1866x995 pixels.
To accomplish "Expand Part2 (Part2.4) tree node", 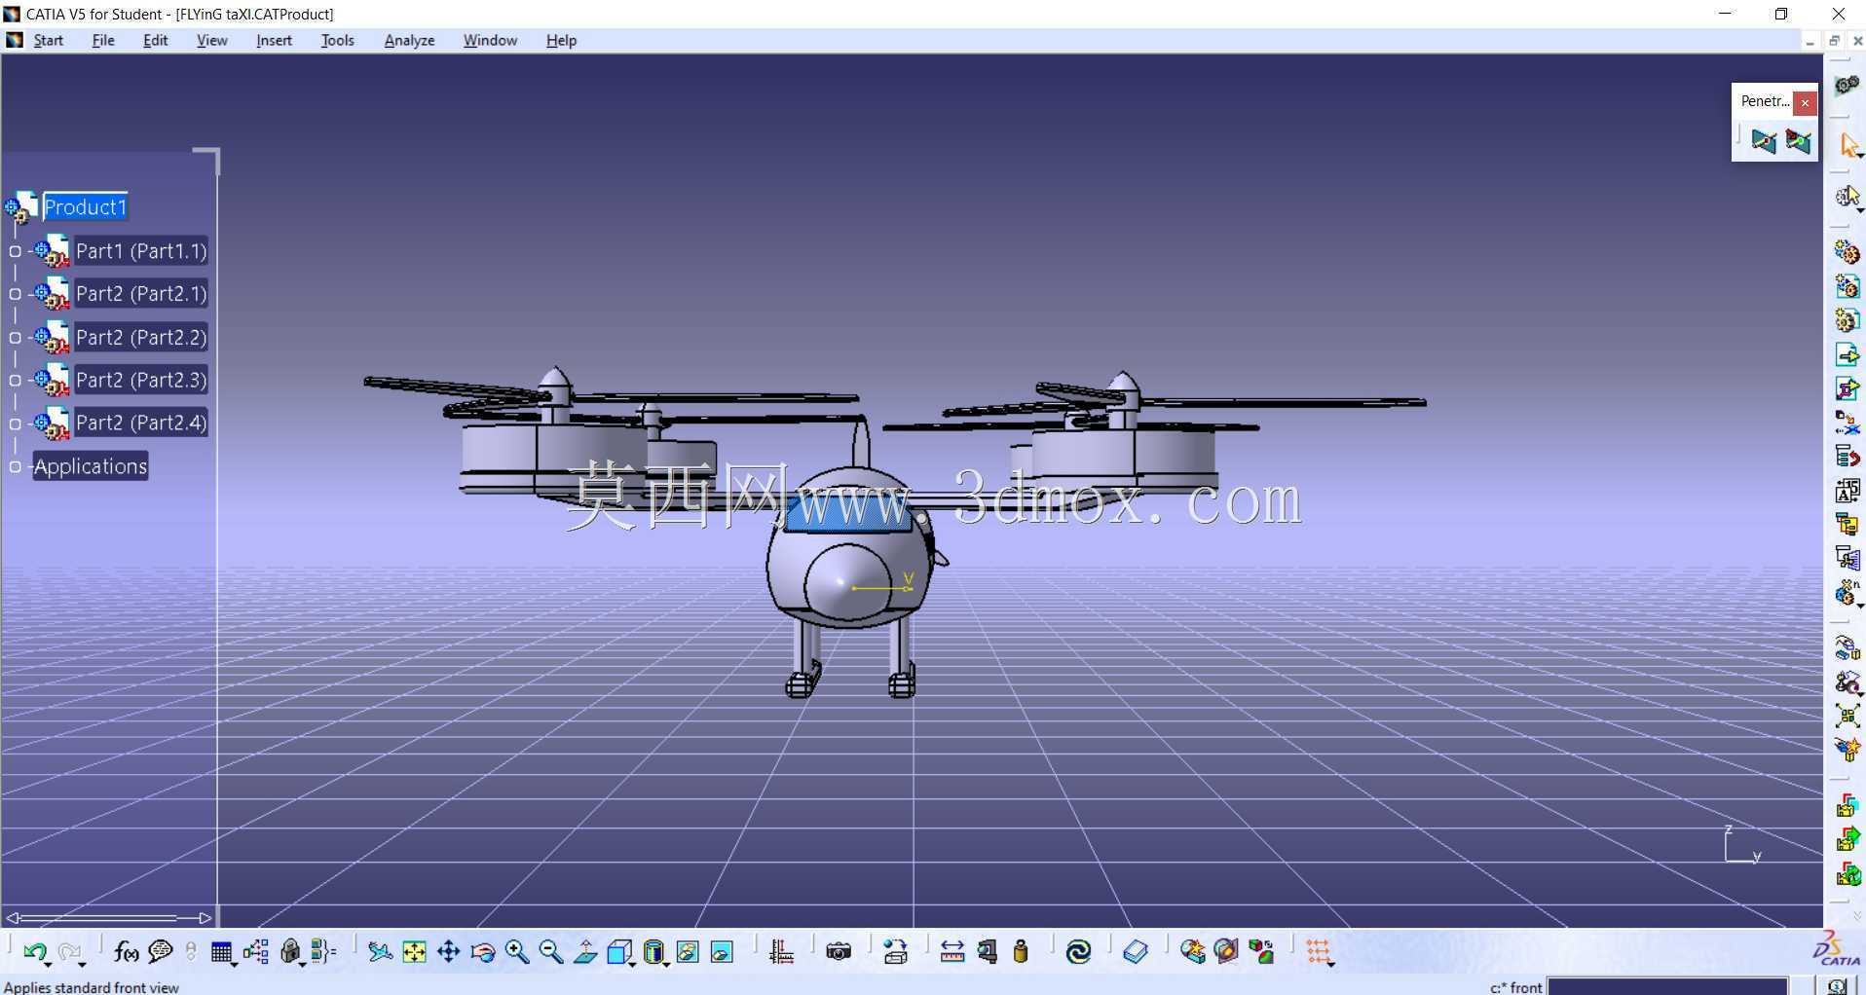I will tap(15, 424).
